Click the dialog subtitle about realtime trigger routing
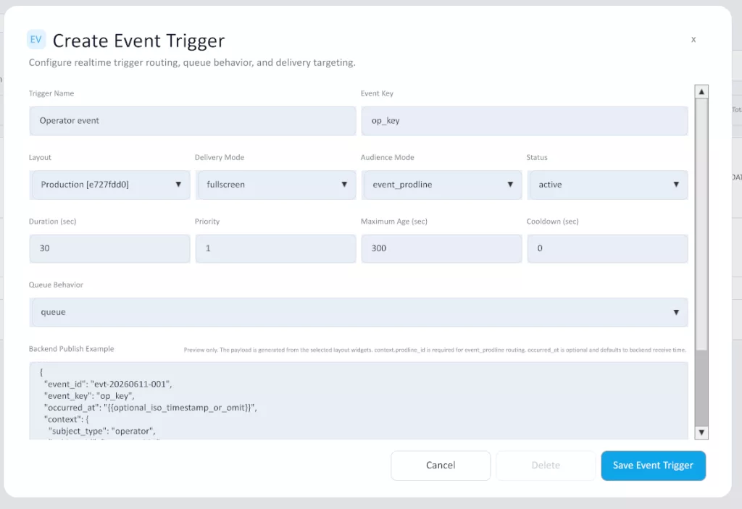The image size is (742, 509). coord(192,62)
